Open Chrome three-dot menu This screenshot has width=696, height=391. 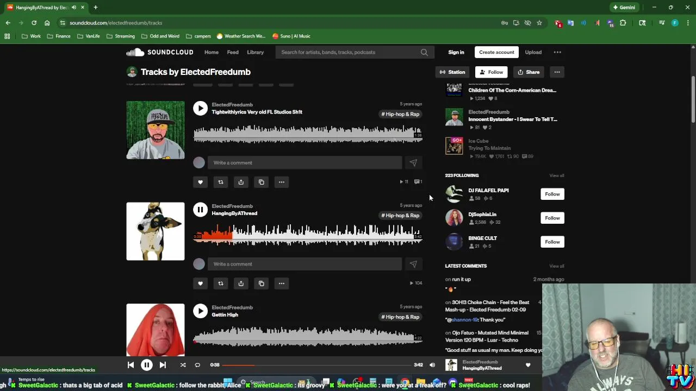tap(688, 23)
